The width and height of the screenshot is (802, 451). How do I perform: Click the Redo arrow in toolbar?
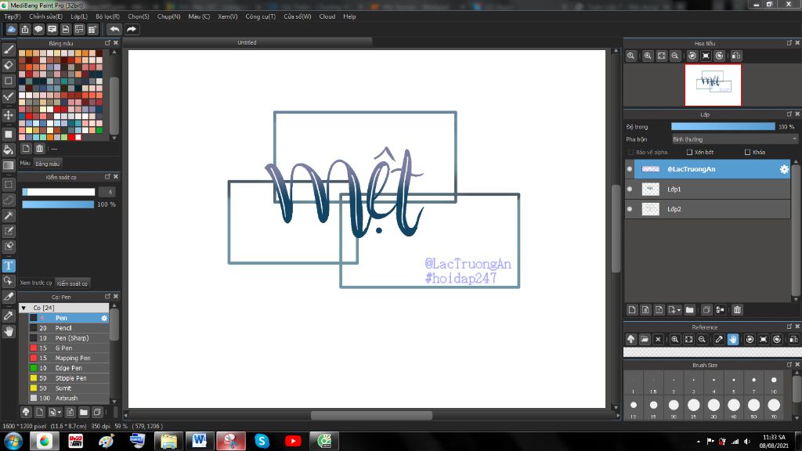pyautogui.click(x=132, y=29)
